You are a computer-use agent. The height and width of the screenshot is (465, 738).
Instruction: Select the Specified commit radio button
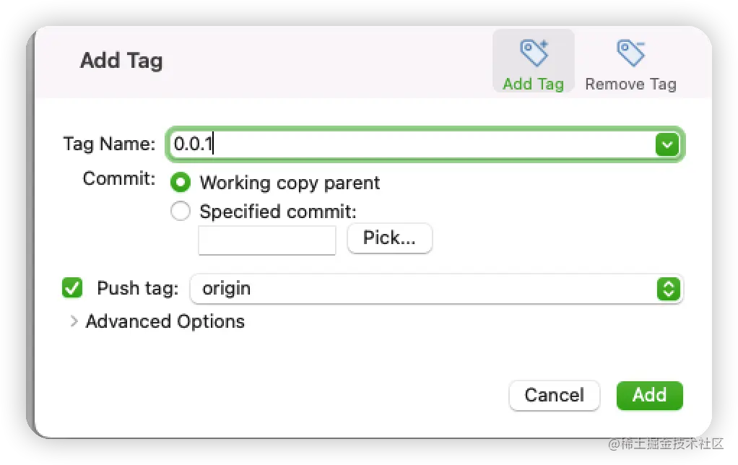pos(180,212)
